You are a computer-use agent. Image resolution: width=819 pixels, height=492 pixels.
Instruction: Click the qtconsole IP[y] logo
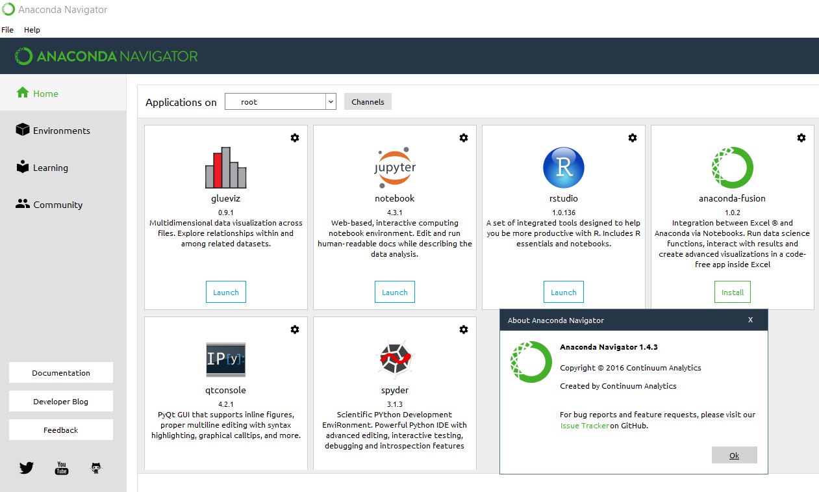coord(226,359)
